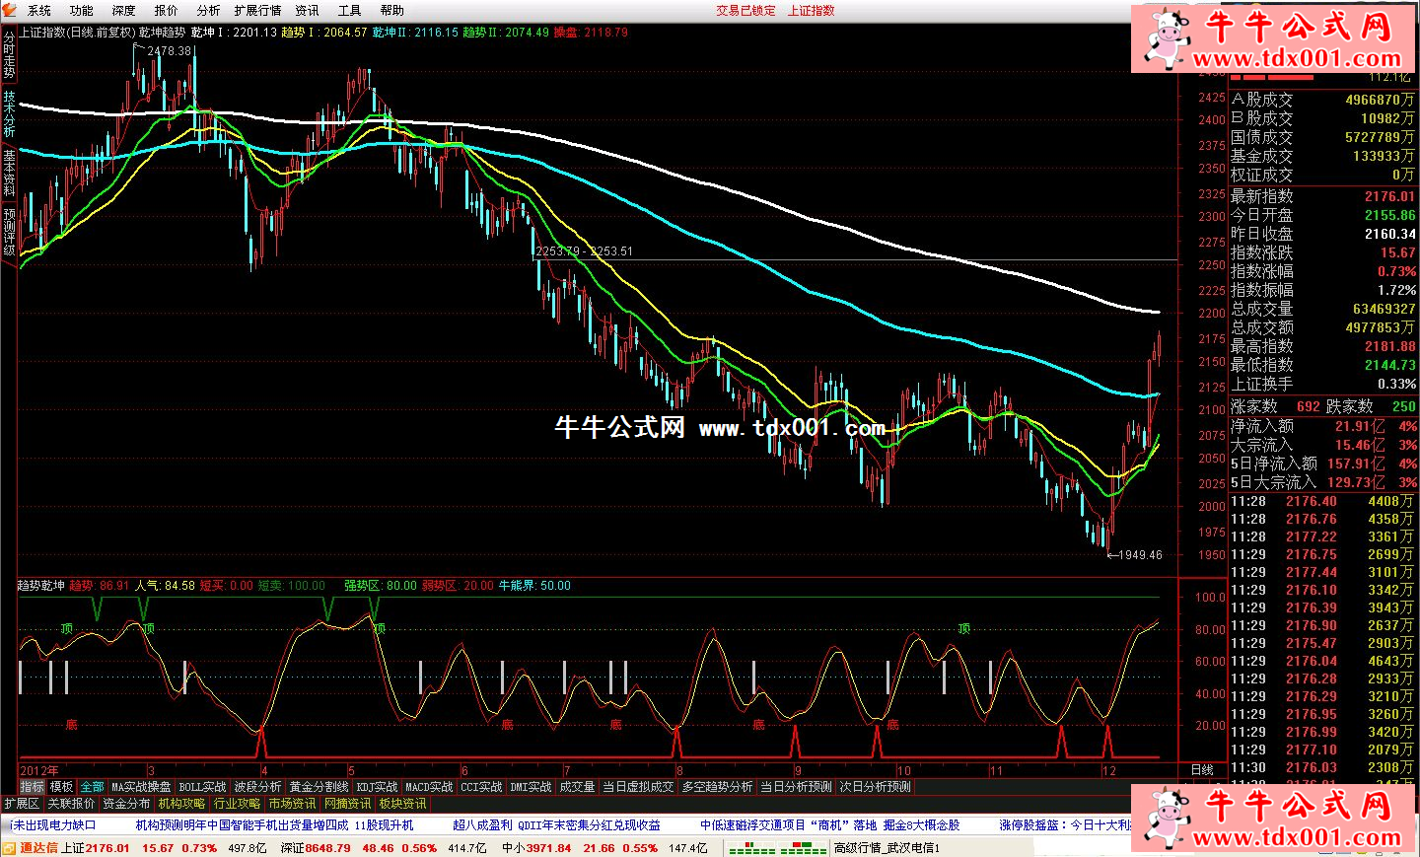Toggle the 指标 tab mode

click(x=33, y=787)
